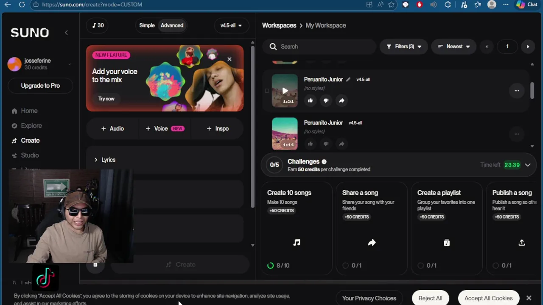Dismiss the cookie banner with X

point(529,298)
